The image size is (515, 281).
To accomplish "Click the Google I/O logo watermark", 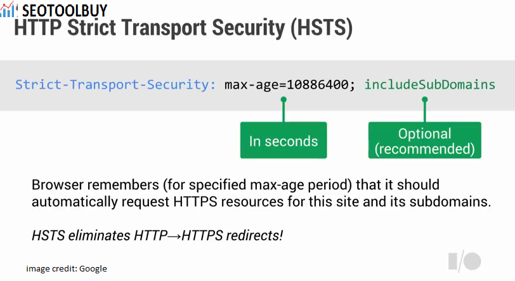I will tap(464, 261).
